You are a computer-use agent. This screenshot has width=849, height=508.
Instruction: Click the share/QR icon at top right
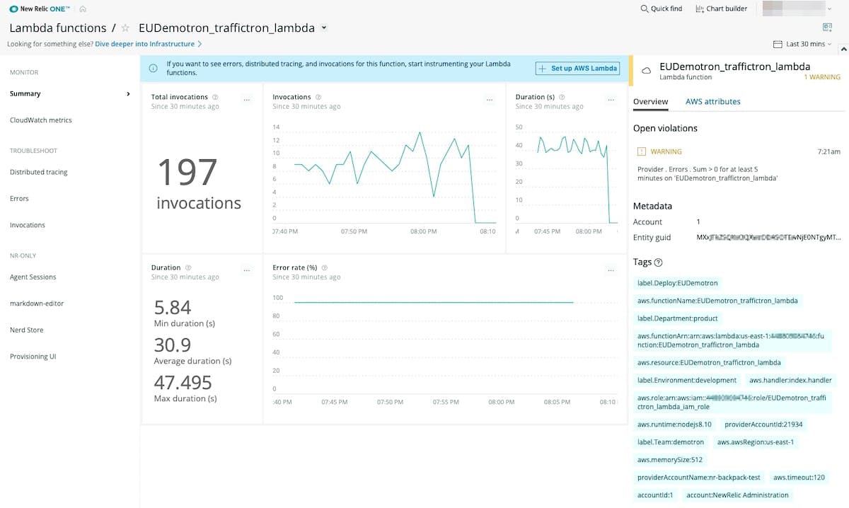click(827, 27)
